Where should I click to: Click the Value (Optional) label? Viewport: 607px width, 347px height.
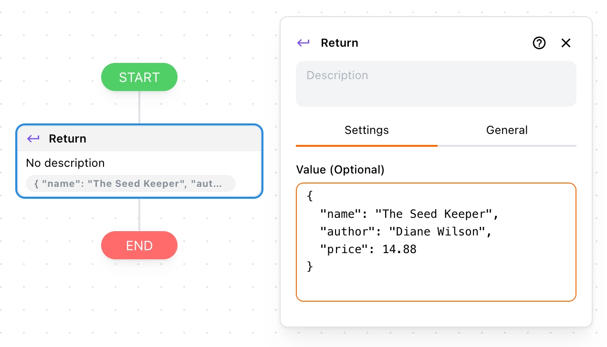point(340,169)
